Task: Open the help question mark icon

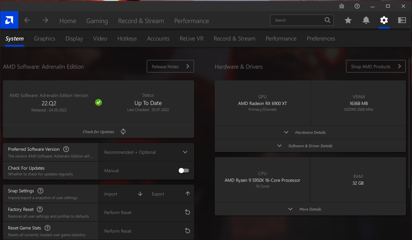Action: [357, 6]
